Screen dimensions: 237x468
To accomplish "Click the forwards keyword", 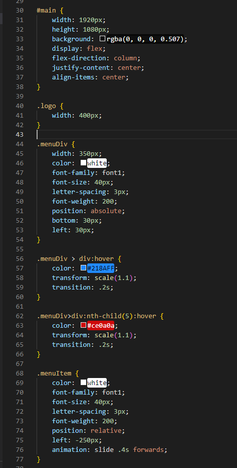I will [148, 450].
